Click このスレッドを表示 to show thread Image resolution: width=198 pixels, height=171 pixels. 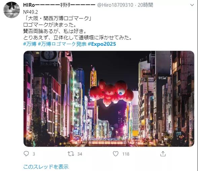[x=46, y=167]
